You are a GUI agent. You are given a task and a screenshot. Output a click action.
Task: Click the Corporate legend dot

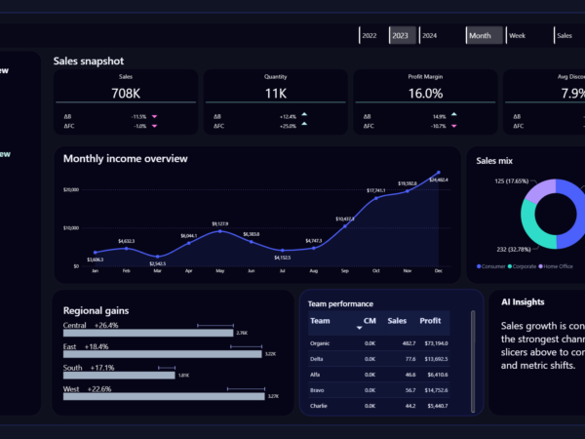[x=510, y=266]
